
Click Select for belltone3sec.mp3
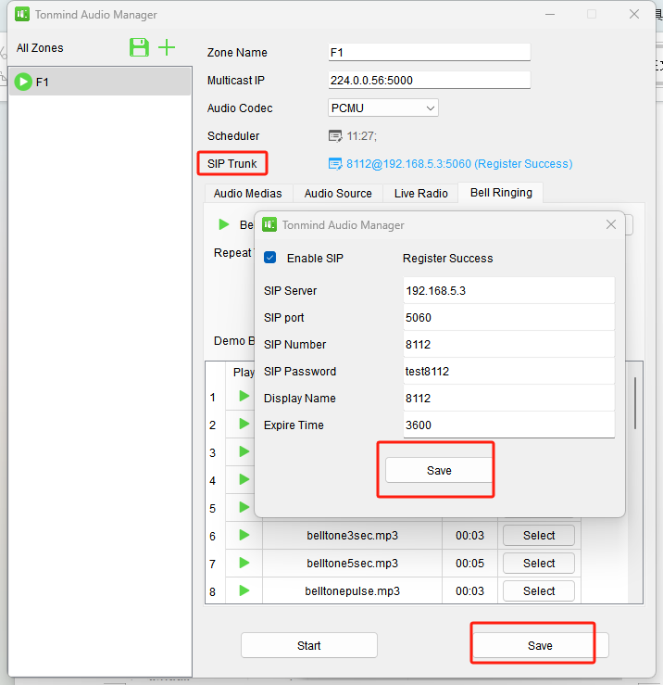pyautogui.click(x=539, y=535)
